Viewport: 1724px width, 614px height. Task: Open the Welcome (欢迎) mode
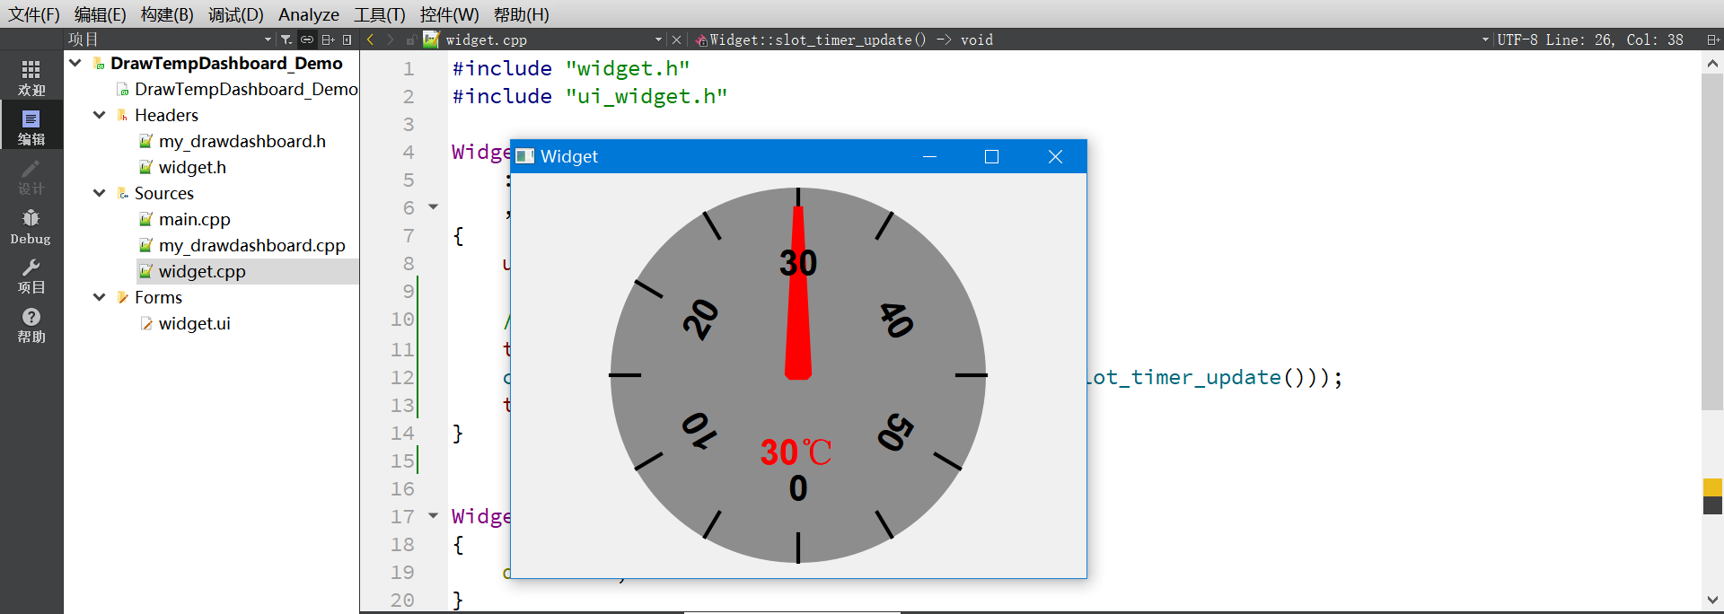(31, 77)
